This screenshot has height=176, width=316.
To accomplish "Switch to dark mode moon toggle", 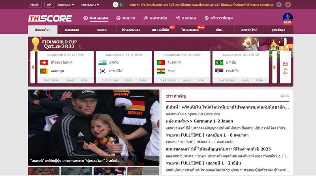I will [x=121, y=5].
